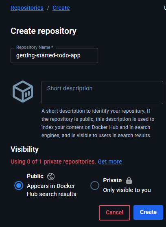Open the Create breadcrumb link
166x227 pixels.
(61, 8)
